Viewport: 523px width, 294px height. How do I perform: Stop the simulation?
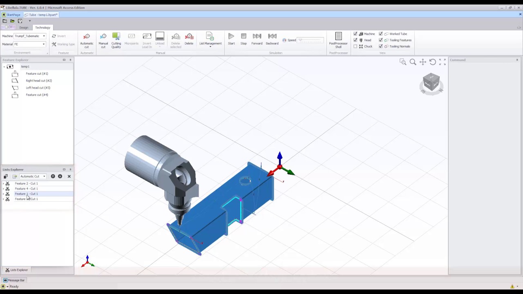pos(244,39)
